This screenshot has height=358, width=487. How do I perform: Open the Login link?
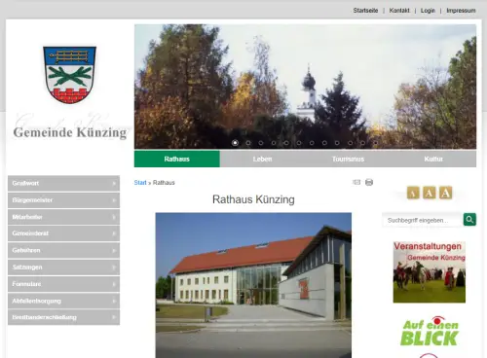(x=428, y=11)
